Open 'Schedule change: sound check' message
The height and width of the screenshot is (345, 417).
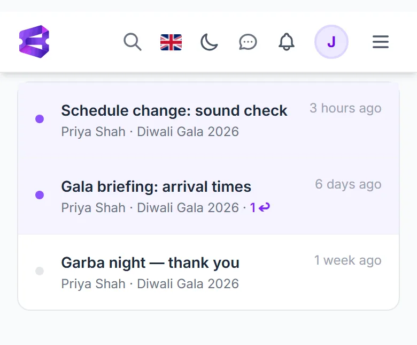pos(208,121)
